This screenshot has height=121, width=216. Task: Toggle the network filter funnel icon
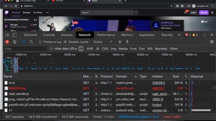[24, 42]
